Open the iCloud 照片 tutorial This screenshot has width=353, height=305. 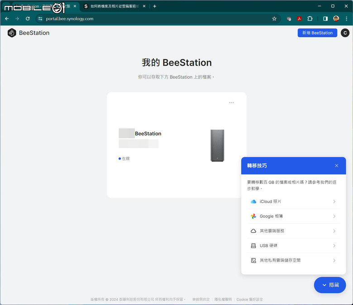click(x=293, y=202)
